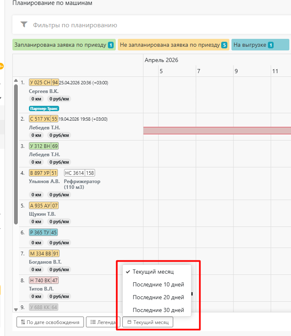Select vehicle plate В 897 УР 51

coord(43,173)
